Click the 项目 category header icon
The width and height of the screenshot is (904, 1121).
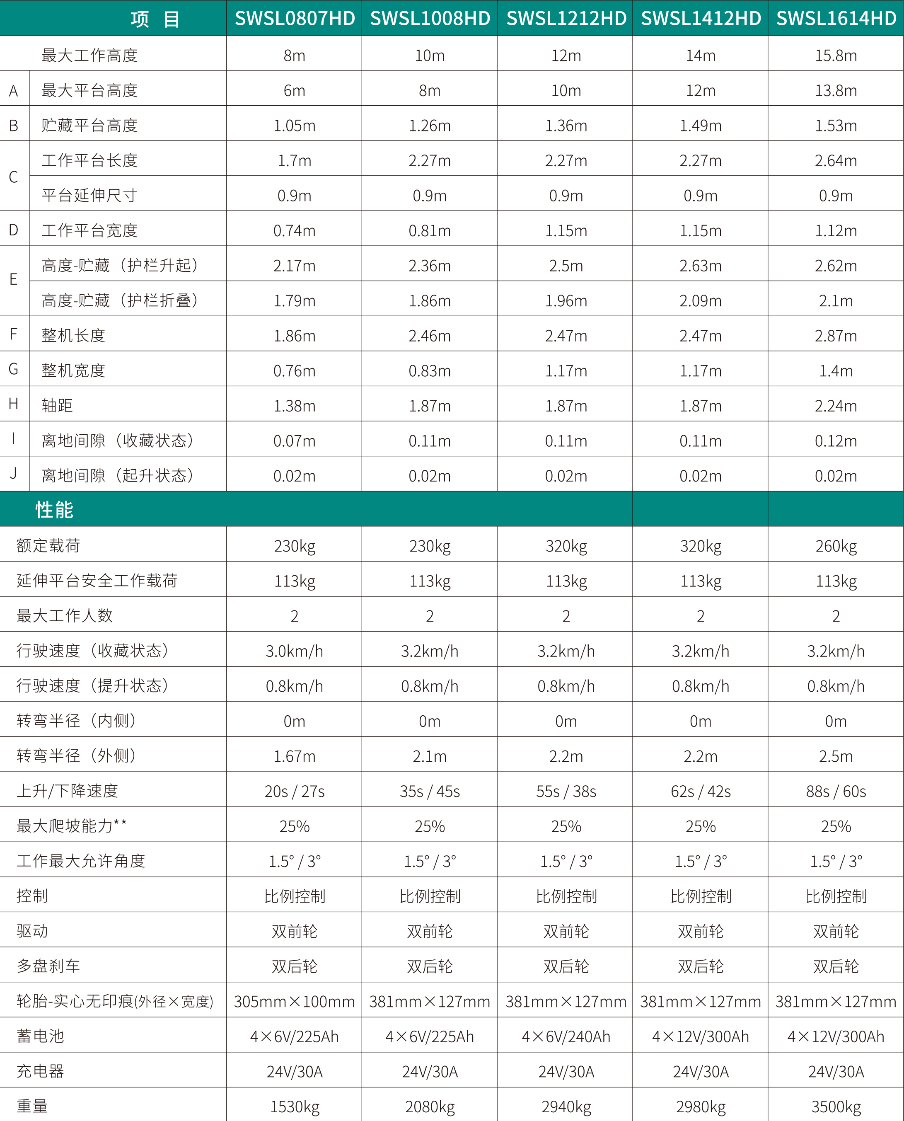click(138, 19)
